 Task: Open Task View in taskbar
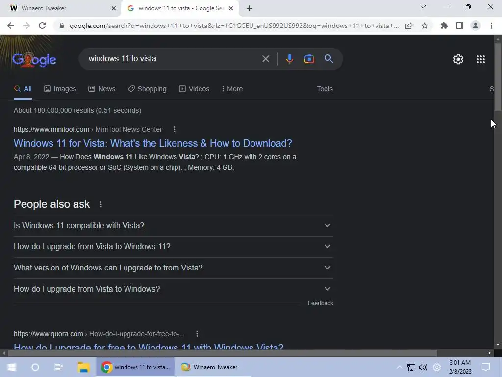click(x=59, y=367)
